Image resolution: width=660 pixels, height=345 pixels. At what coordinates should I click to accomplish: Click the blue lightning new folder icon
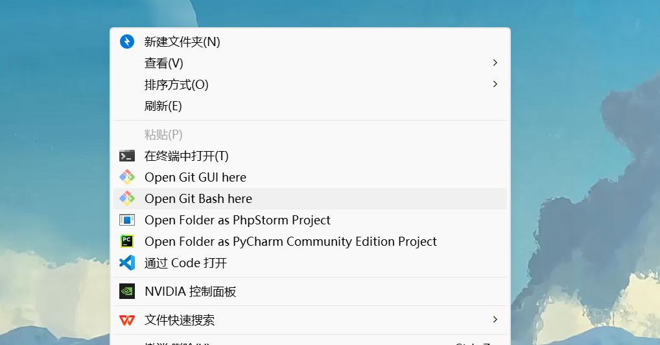(127, 42)
